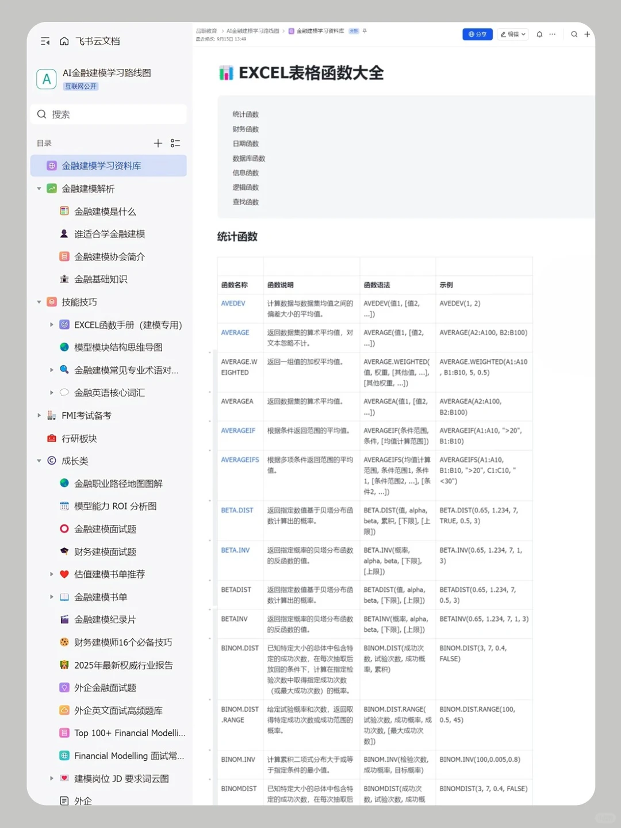The width and height of the screenshot is (621, 828).
Task: Expand the 估值建模书单推荐 item
Action: [52, 574]
